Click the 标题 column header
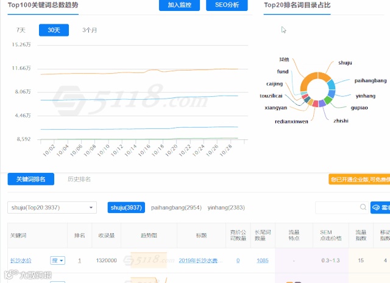Screen dimensions: 390x283 201,236
